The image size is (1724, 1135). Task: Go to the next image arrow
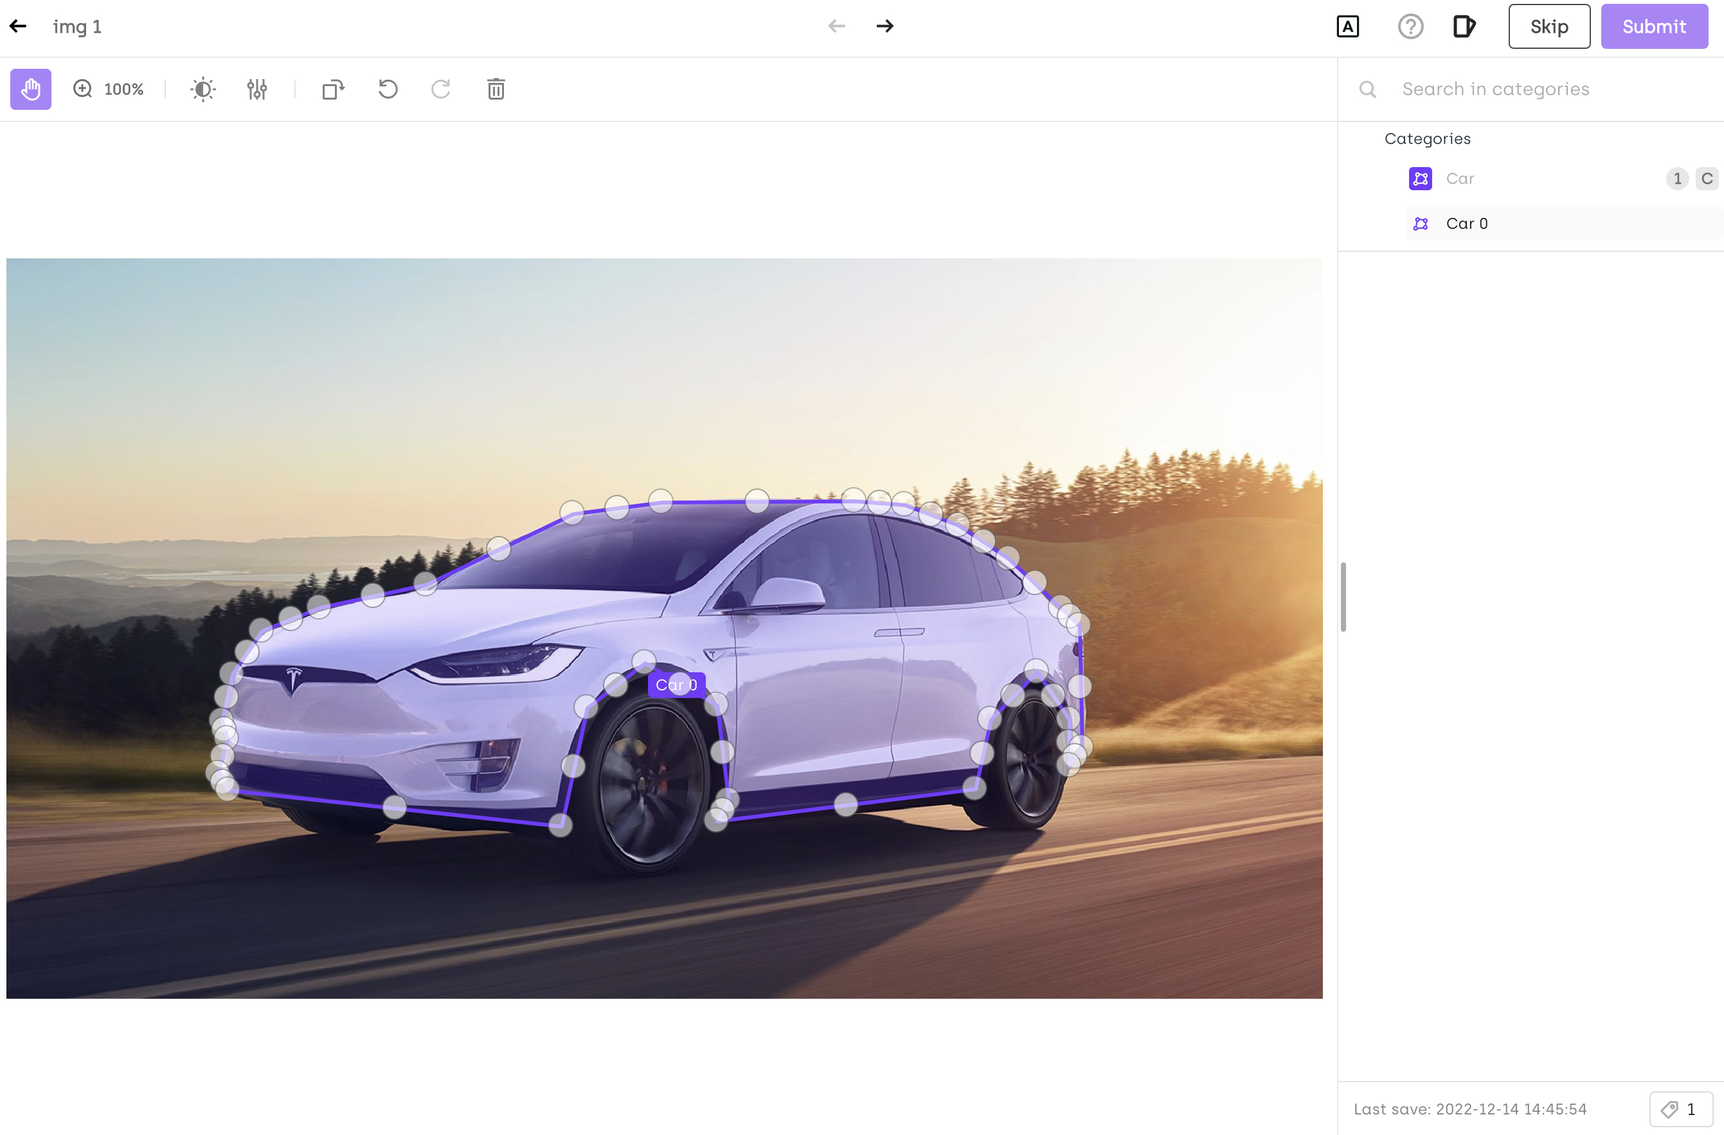[x=884, y=27]
